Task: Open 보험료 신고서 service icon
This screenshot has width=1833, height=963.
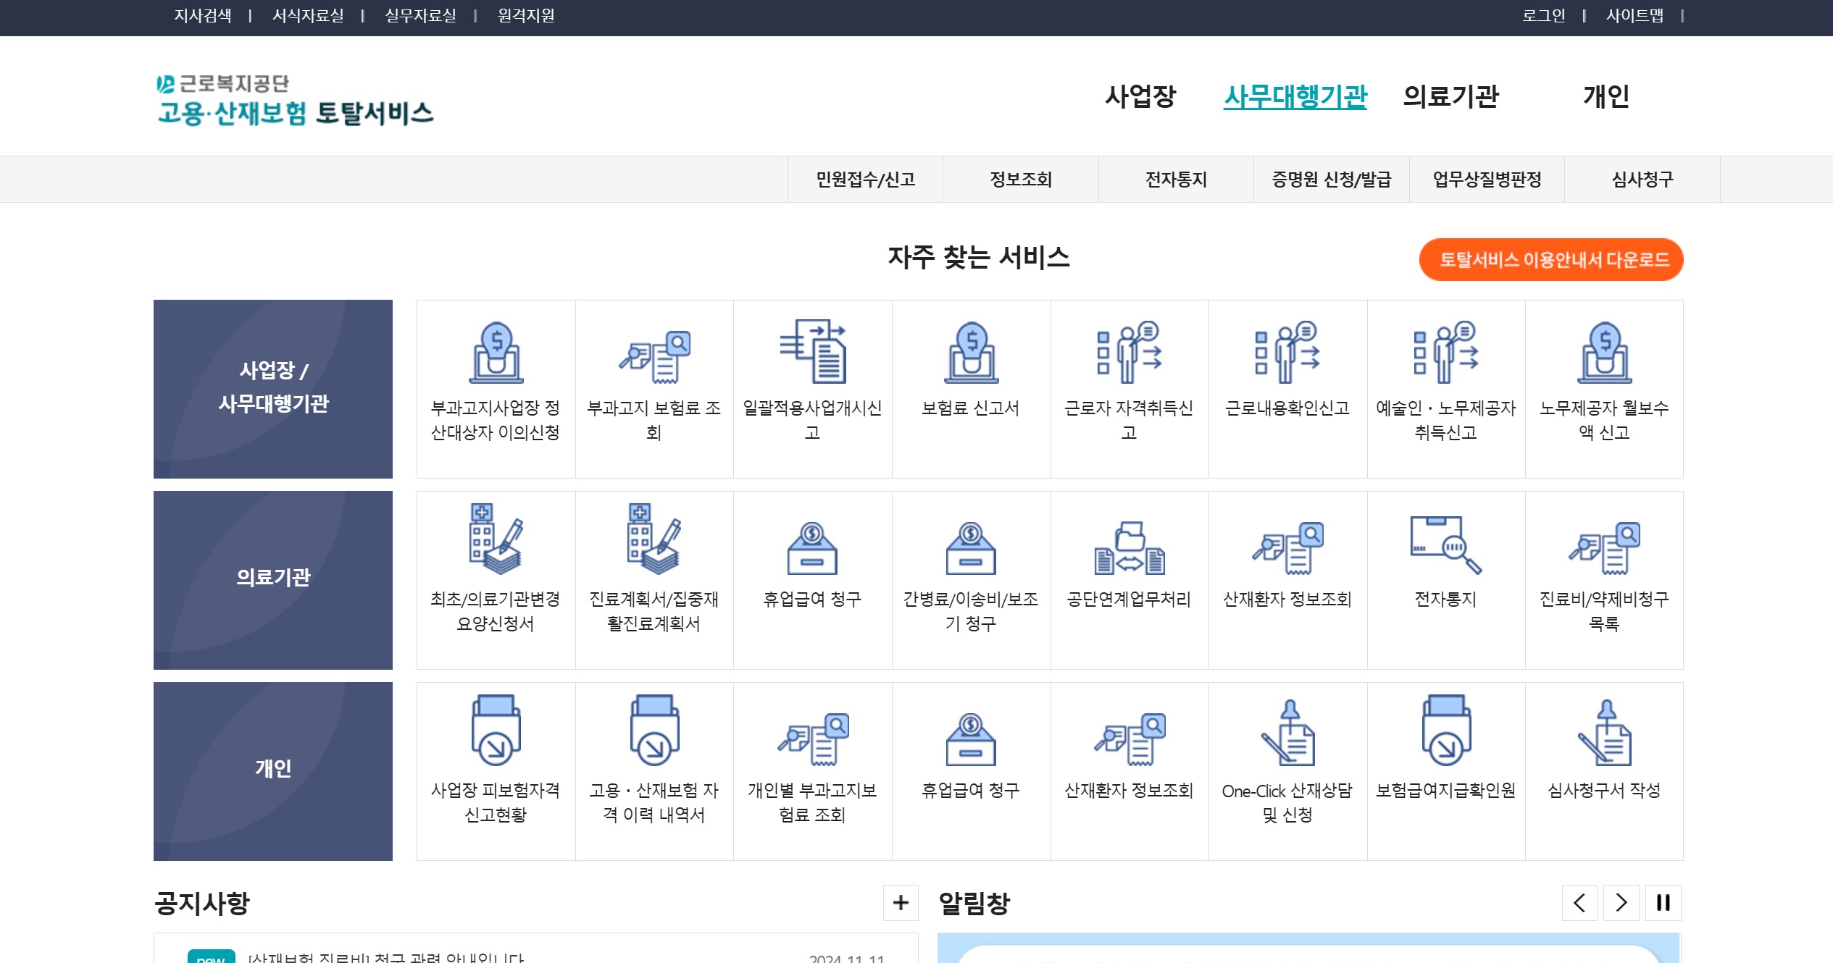Action: [x=971, y=354]
